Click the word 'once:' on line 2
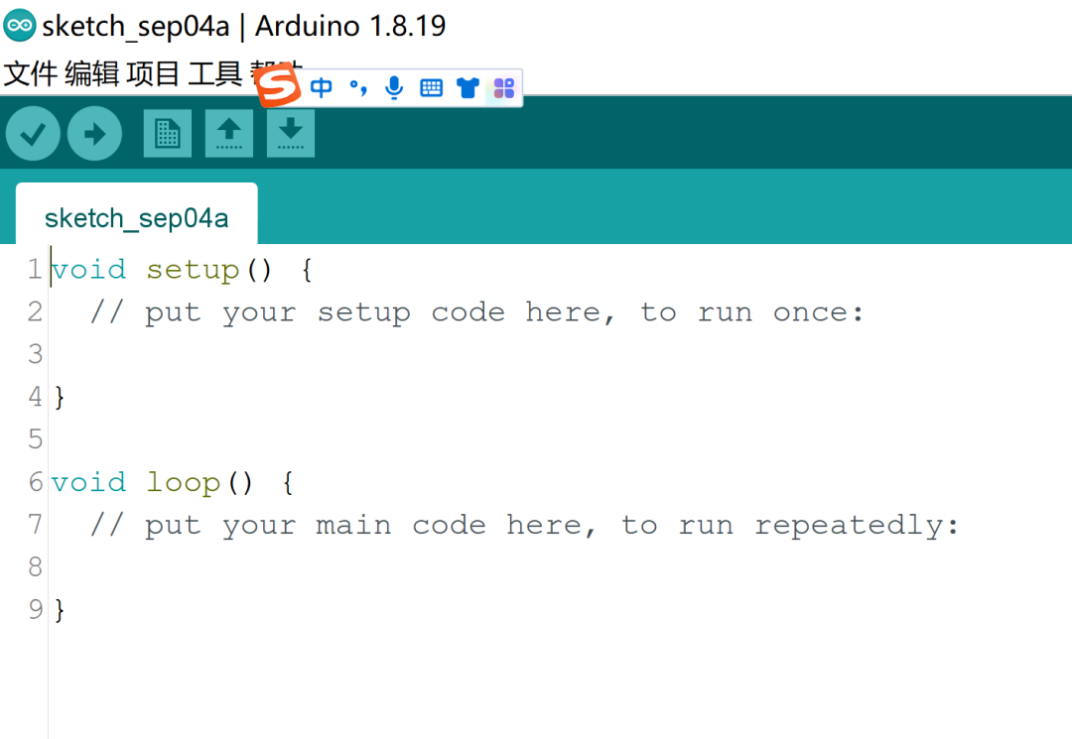 818,312
